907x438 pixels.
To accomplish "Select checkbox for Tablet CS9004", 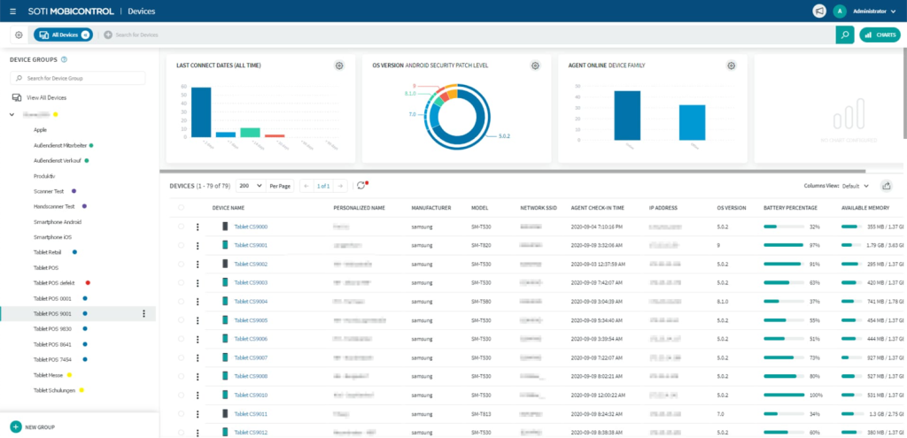I will pos(181,302).
